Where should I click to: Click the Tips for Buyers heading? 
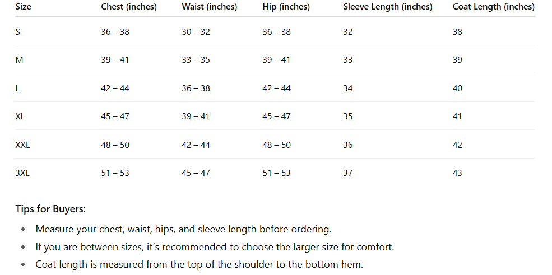(x=50, y=209)
